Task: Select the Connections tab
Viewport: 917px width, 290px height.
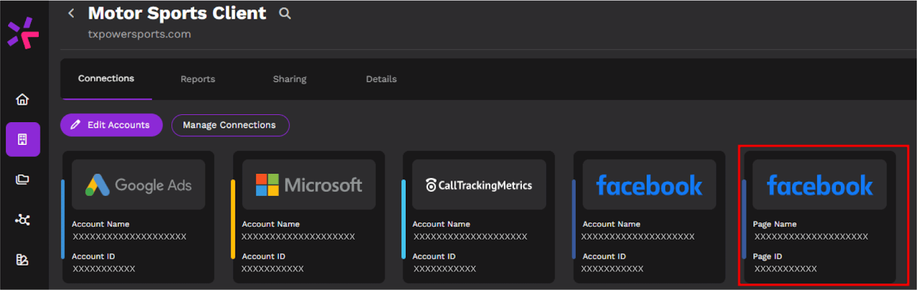Action: click(106, 79)
